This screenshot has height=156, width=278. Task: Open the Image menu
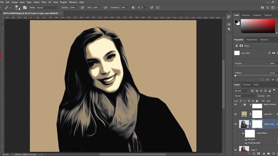click(14, 2)
